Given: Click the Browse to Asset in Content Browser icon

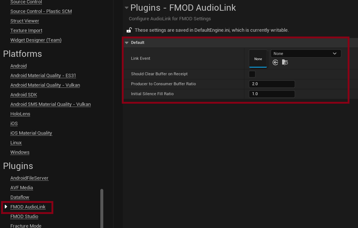Looking at the screenshot, I should point(285,62).
